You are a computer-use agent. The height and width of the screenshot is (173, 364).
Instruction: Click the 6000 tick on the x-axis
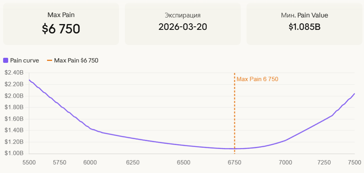tap(90, 162)
